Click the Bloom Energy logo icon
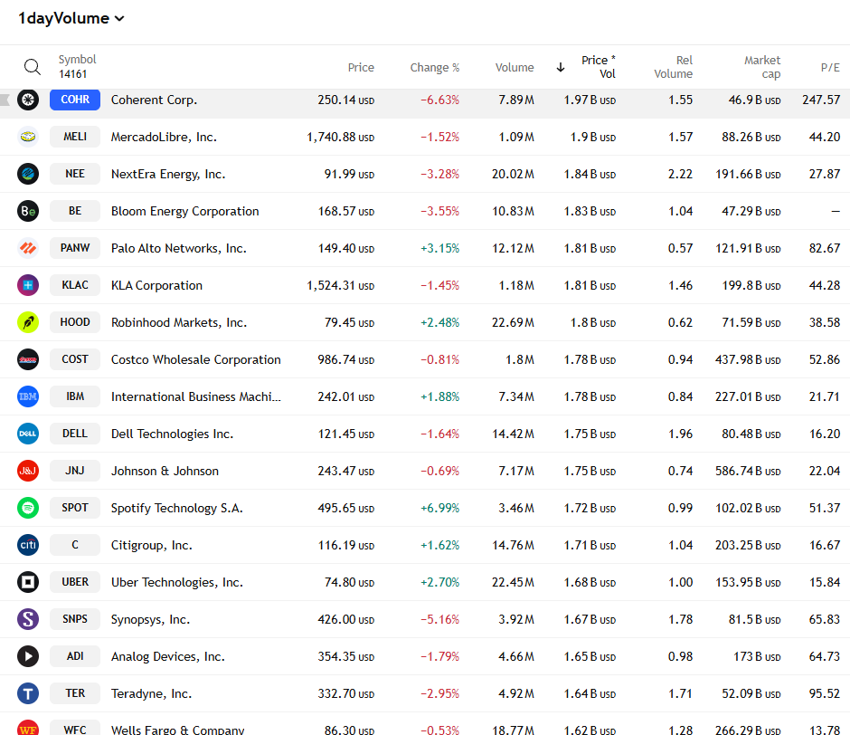850x735 pixels. (x=28, y=211)
